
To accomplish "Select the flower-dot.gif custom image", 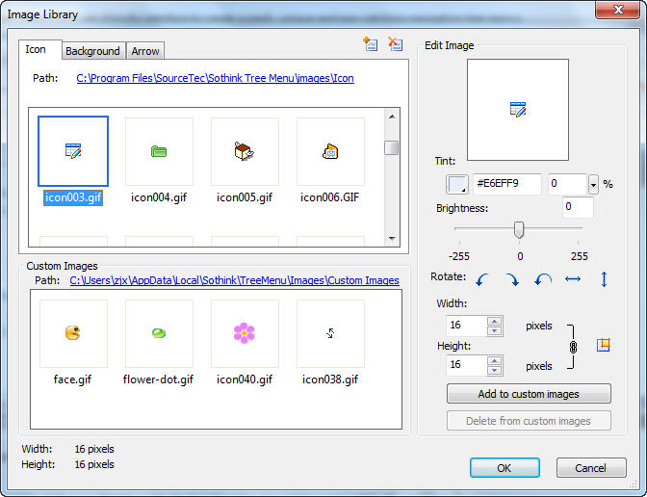I will coord(159,333).
